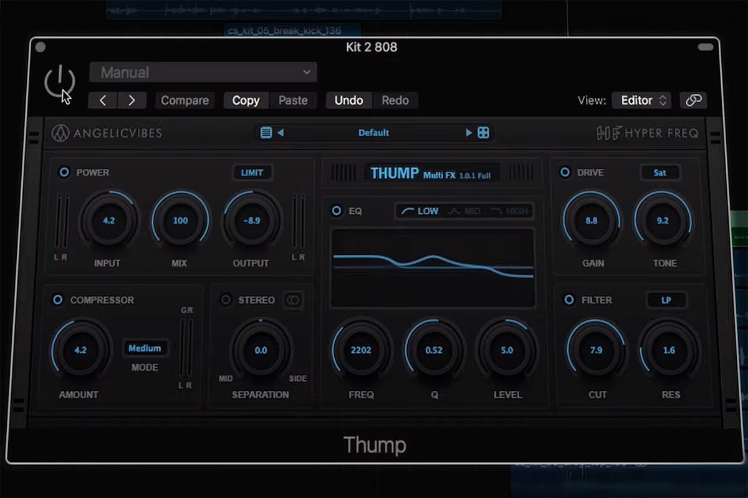Click the EQ Q knob

point(434,350)
